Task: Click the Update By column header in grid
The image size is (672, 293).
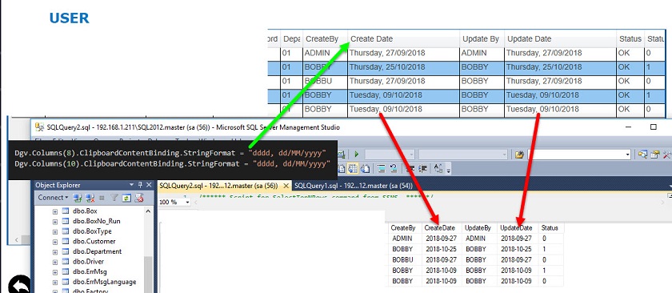Action: pyautogui.click(x=481, y=38)
